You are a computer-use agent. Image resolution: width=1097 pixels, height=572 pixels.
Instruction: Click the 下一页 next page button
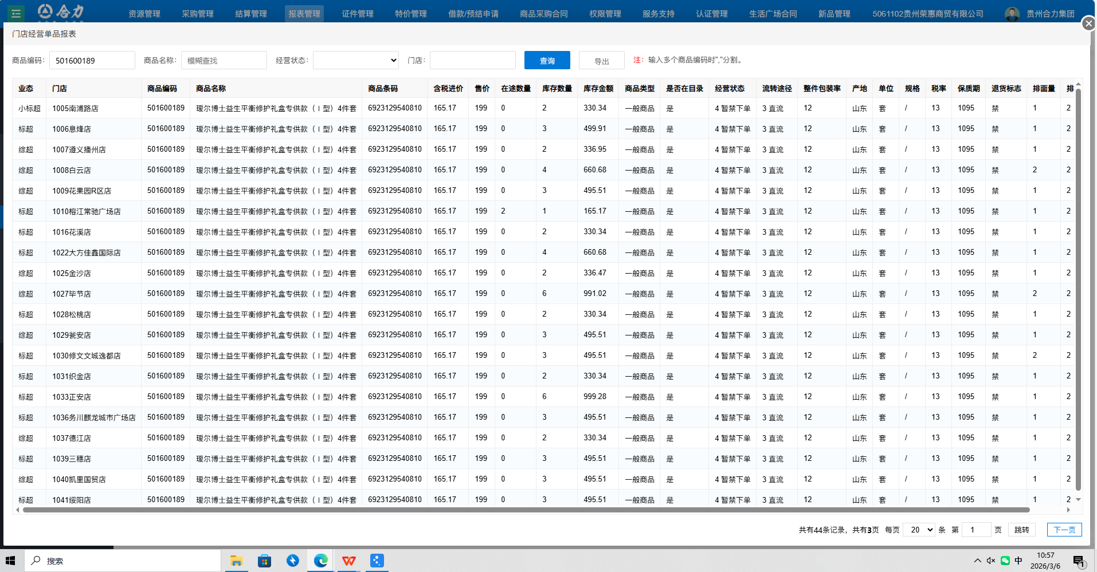pos(1064,530)
